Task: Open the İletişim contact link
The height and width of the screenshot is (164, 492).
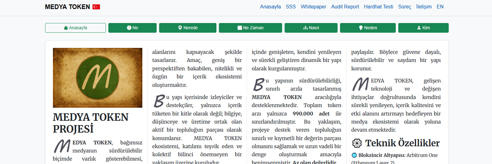Action: click(x=424, y=7)
